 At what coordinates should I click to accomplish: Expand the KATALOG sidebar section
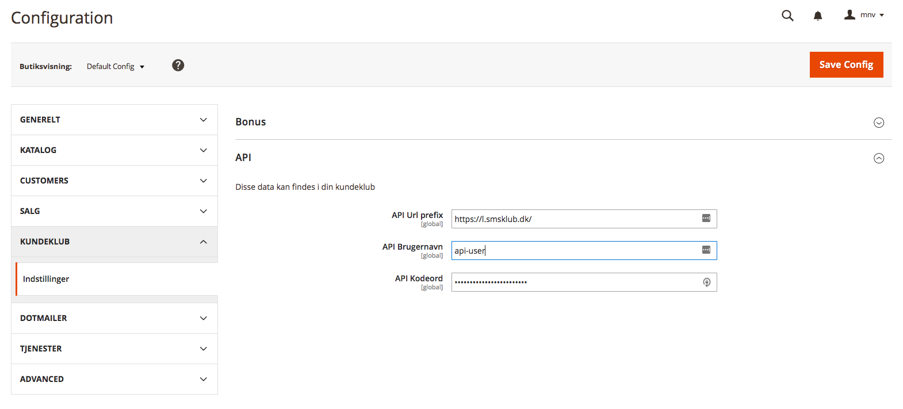[x=114, y=150]
